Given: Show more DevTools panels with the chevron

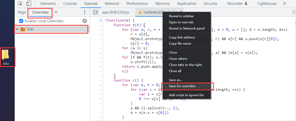Looking at the screenshot, I should click(x=284, y=4).
